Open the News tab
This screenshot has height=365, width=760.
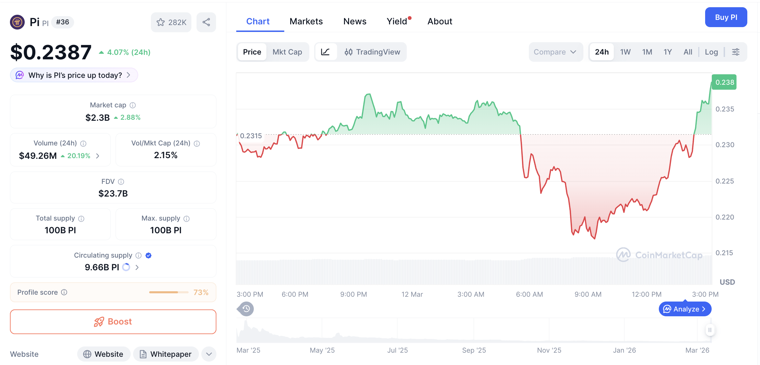[355, 21]
